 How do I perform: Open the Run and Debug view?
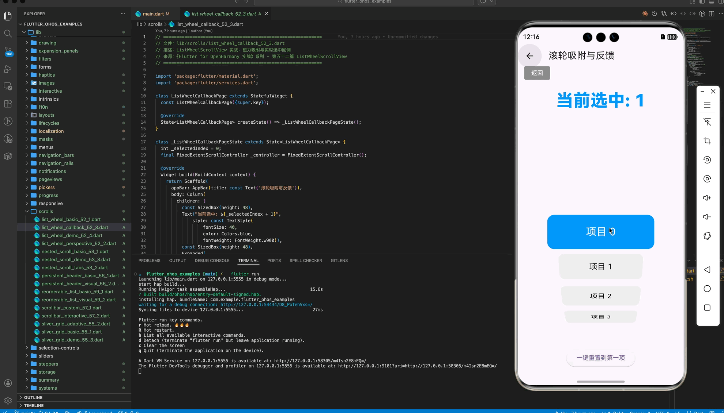coord(8,69)
